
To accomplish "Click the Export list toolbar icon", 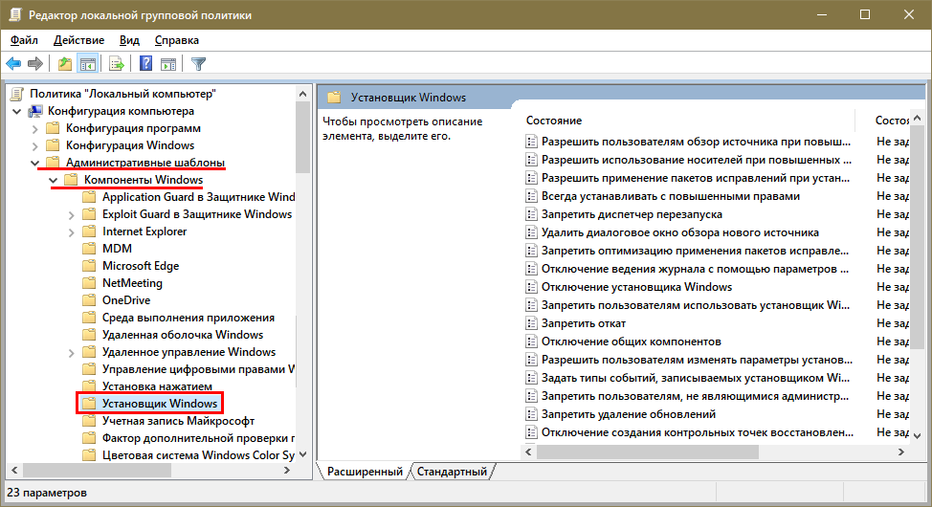I will (x=117, y=64).
